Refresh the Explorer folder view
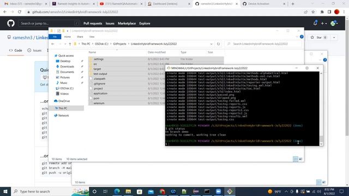This screenshot has width=349, height=196. [x=218, y=44]
